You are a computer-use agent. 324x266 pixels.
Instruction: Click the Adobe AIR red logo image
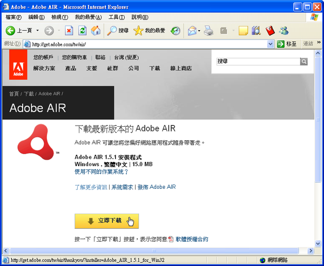tap(36, 142)
